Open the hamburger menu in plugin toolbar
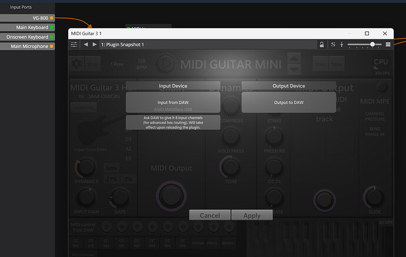Viewport: 406px width, 257px height. [x=388, y=45]
